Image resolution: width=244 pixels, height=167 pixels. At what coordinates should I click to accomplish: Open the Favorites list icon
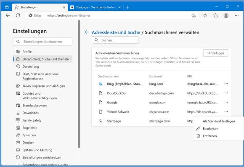(205, 16)
